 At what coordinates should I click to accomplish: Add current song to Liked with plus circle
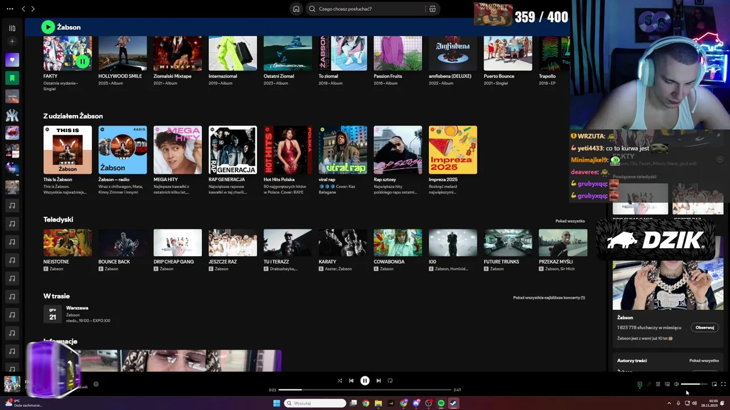point(96,384)
